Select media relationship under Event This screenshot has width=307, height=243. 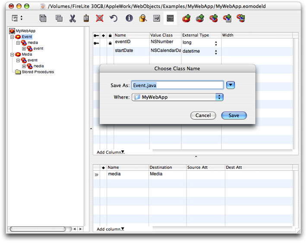click(x=33, y=43)
